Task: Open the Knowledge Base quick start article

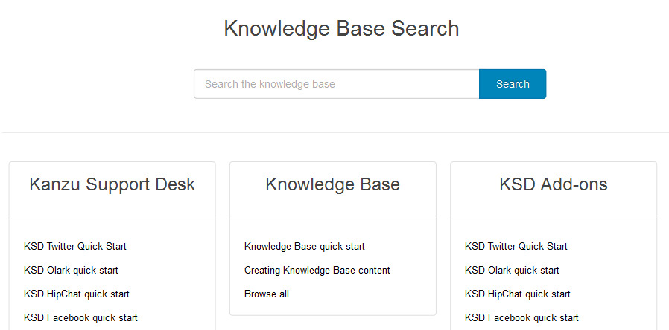Action: point(305,246)
